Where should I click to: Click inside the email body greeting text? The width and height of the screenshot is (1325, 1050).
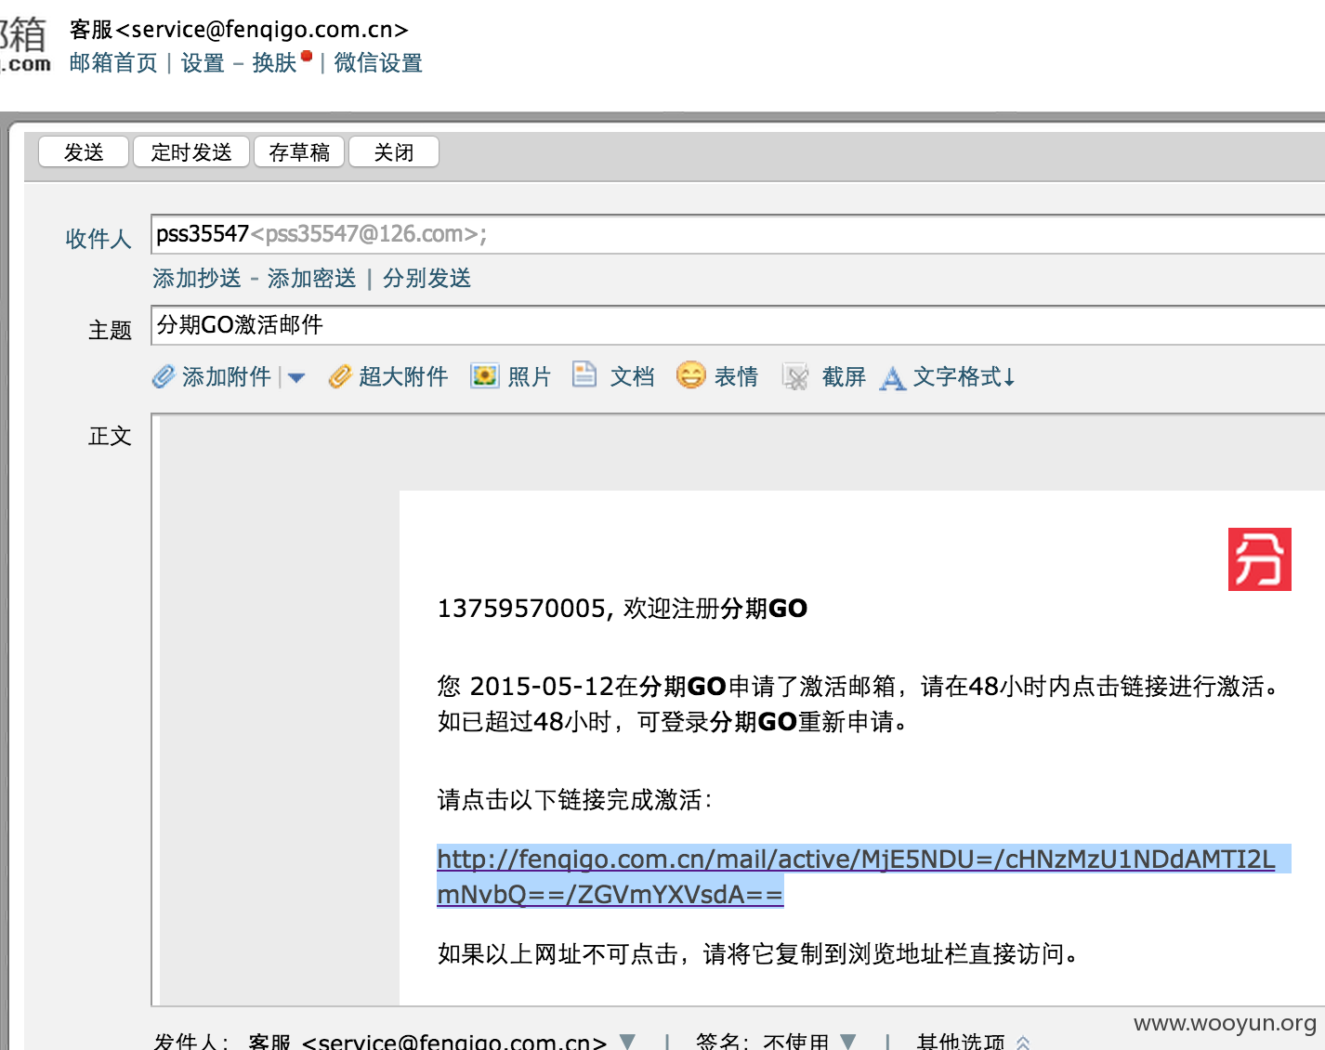(x=623, y=609)
